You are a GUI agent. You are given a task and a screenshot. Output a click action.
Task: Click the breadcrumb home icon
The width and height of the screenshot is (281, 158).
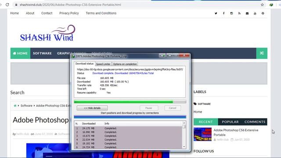coord(15,106)
